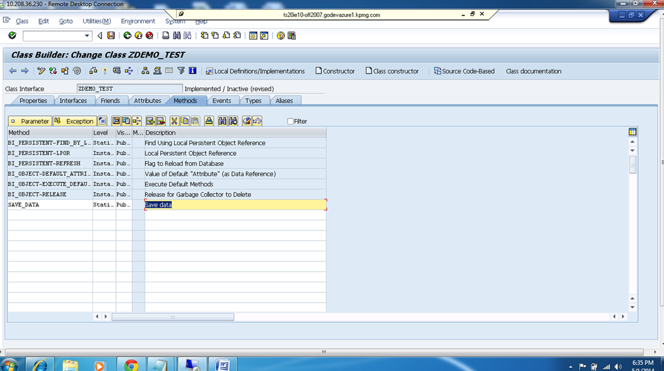Select the BI_PERSISTENT~LPOR method cell
This screenshot has height=371, width=664.
(50, 153)
